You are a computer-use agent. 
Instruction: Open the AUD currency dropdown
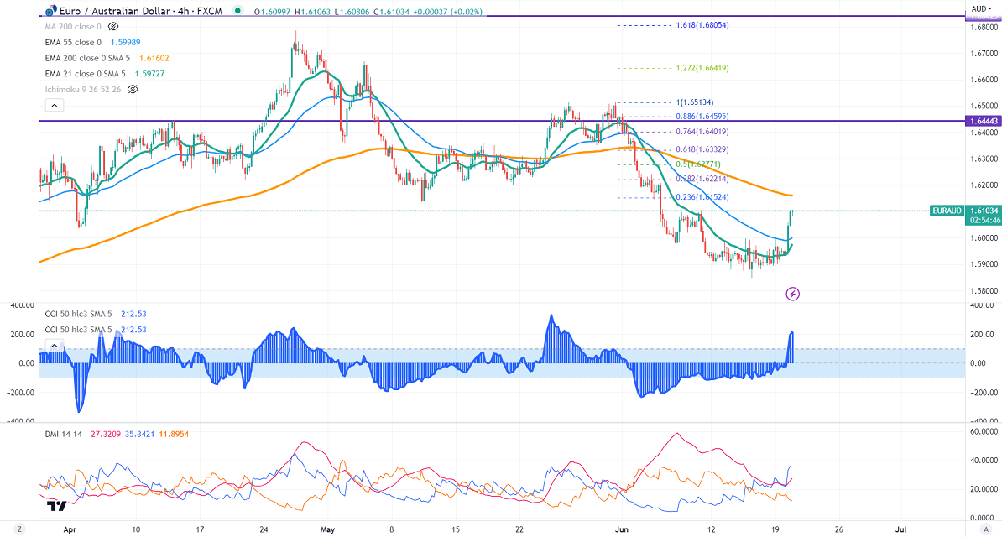[982, 8]
